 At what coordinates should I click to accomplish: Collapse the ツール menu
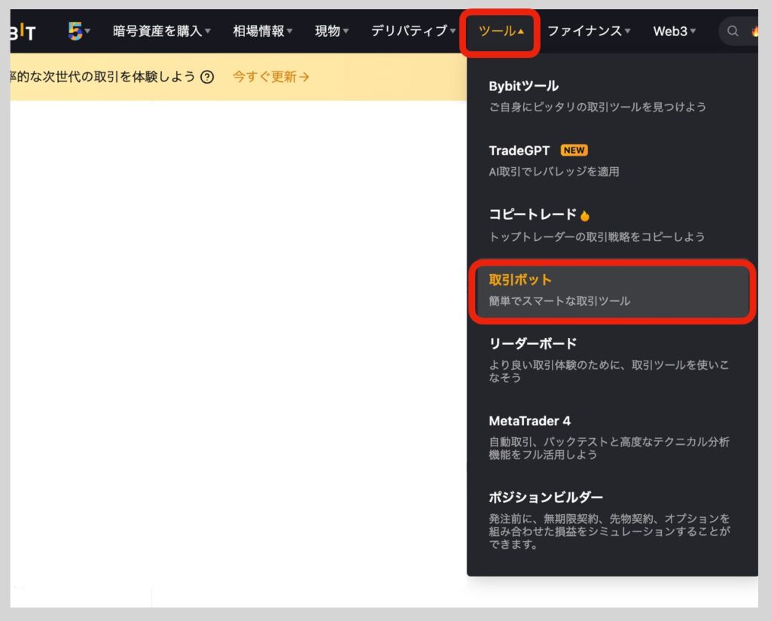click(498, 31)
